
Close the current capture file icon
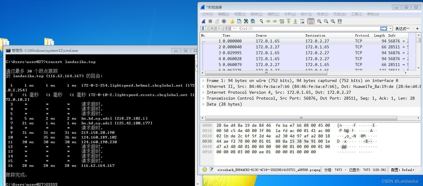(x=246, y=21)
